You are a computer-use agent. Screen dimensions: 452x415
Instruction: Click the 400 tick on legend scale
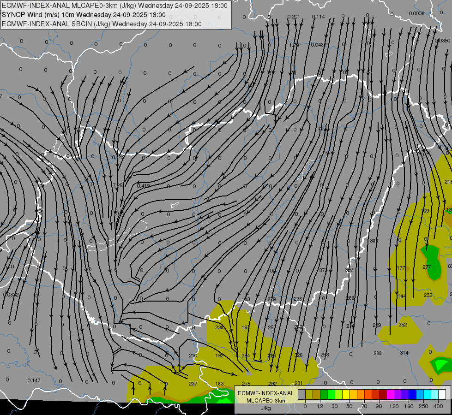438,406
